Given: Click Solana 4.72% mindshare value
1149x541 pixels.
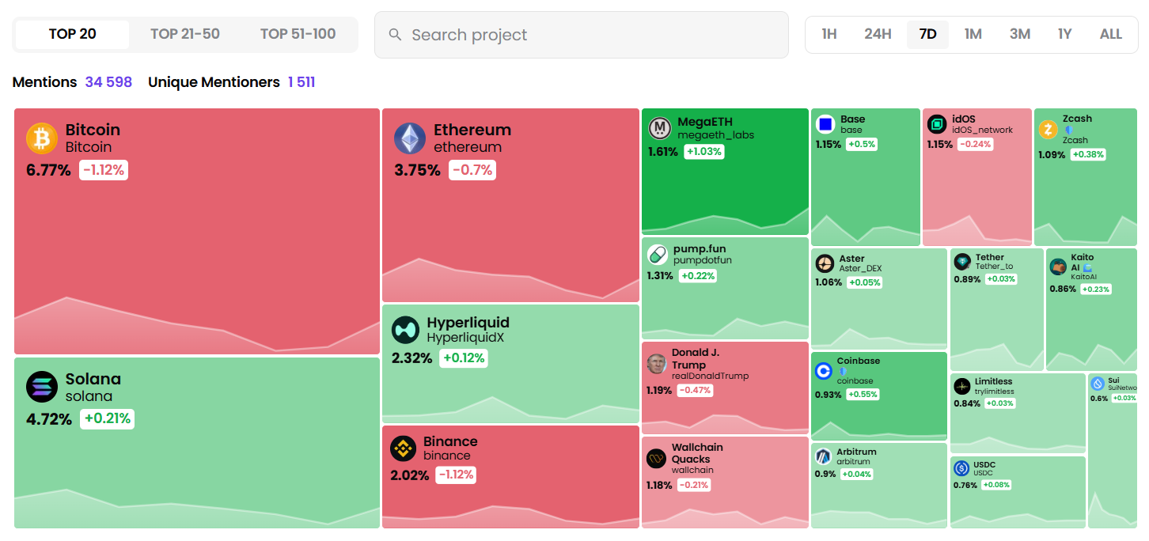Looking at the screenshot, I should click(x=49, y=419).
